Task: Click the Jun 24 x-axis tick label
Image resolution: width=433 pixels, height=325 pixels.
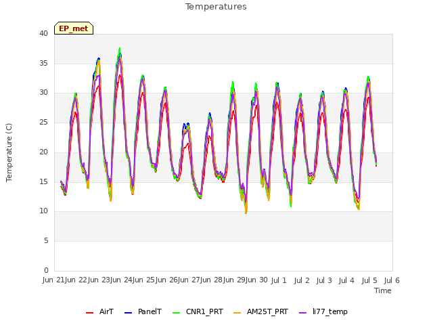Action: (x=121, y=280)
